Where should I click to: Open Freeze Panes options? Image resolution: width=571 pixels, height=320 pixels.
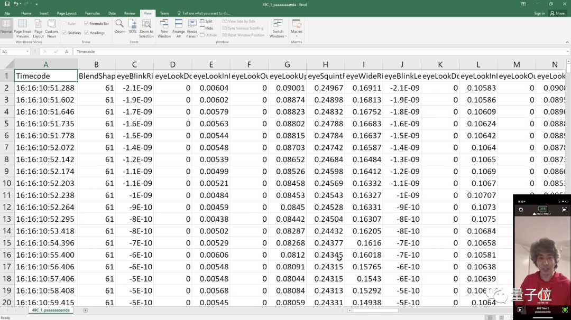(x=192, y=29)
